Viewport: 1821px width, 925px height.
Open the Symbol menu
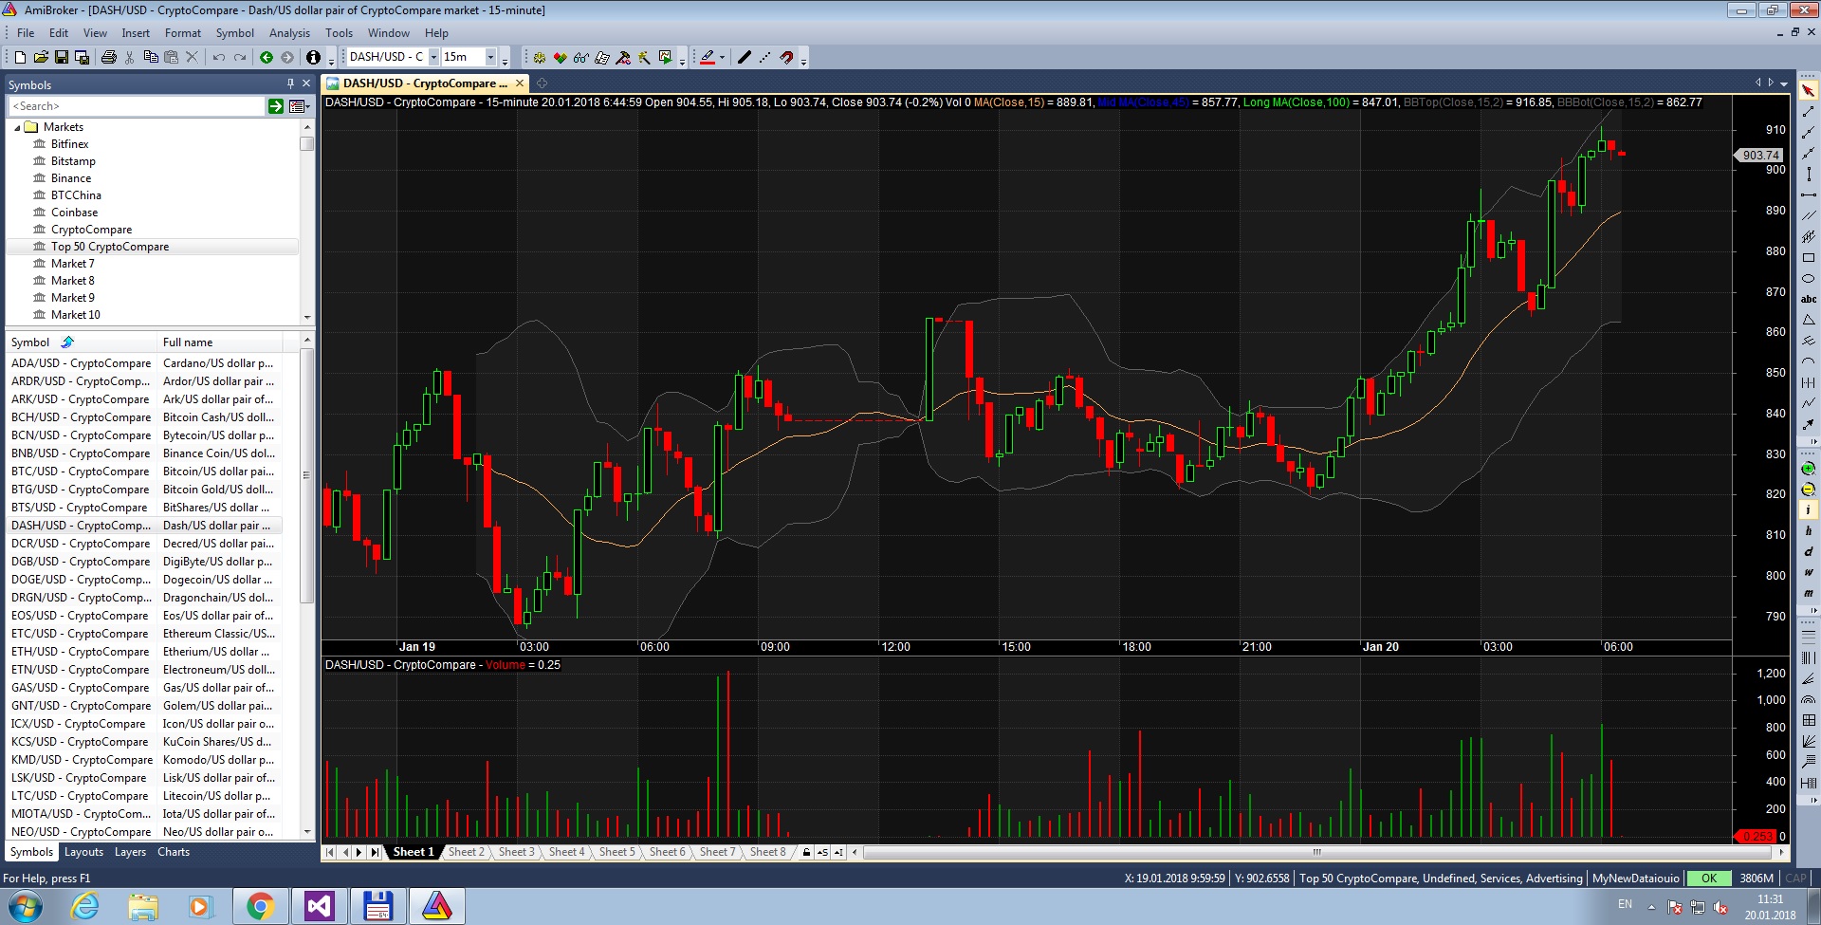[234, 33]
